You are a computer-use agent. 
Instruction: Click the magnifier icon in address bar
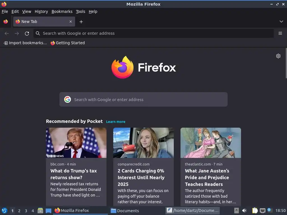38,33
